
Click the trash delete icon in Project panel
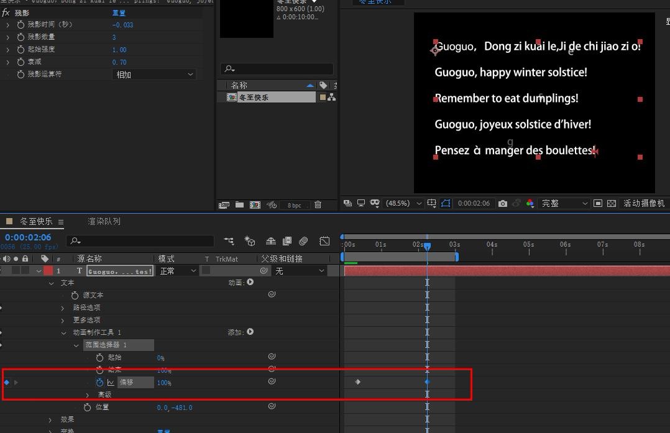318,205
